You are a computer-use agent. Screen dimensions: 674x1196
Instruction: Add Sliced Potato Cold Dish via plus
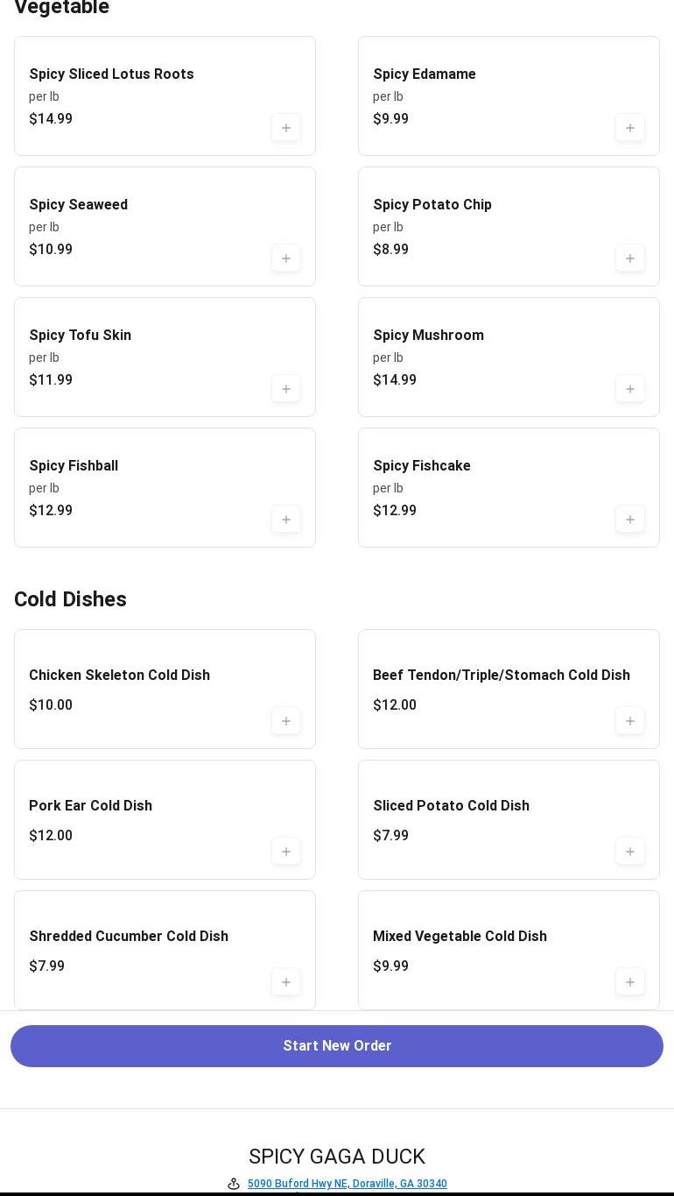630,852
